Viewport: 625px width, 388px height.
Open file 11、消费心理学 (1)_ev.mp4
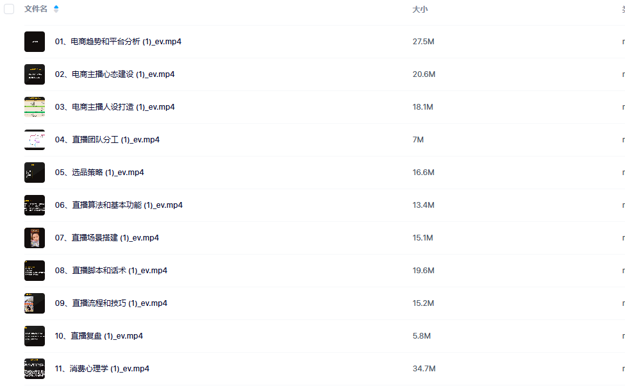click(102, 369)
